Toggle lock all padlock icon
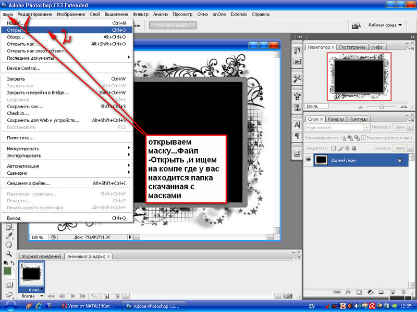This screenshot has height=312, width=417. click(354, 148)
